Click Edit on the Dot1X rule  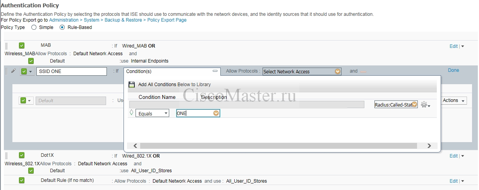[x=453, y=156]
